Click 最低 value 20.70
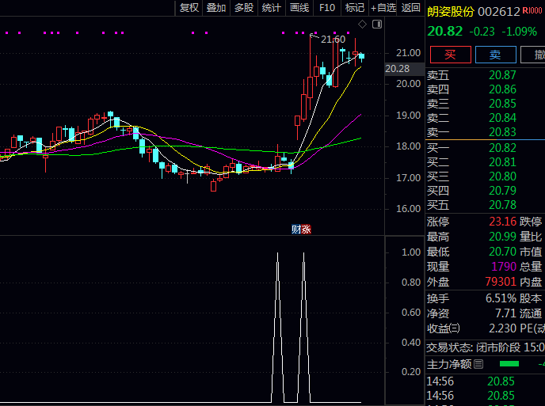The image size is (545, 406). tap(502, 252)
